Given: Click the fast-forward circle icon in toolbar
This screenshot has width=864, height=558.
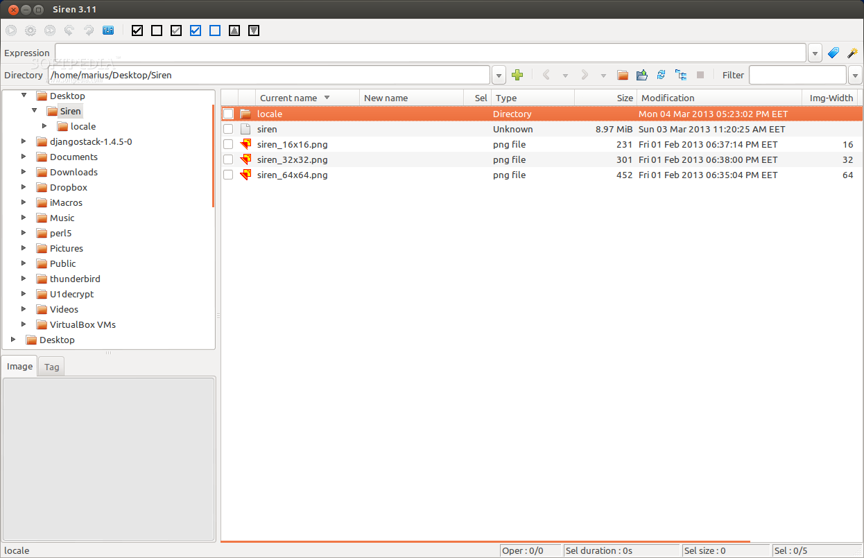Looking at the screenshot, I should point(50,30).
